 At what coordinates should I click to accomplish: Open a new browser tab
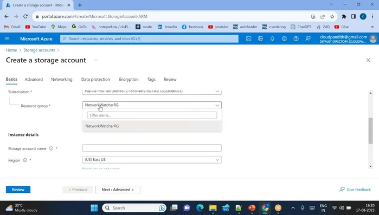click(80, 5)
